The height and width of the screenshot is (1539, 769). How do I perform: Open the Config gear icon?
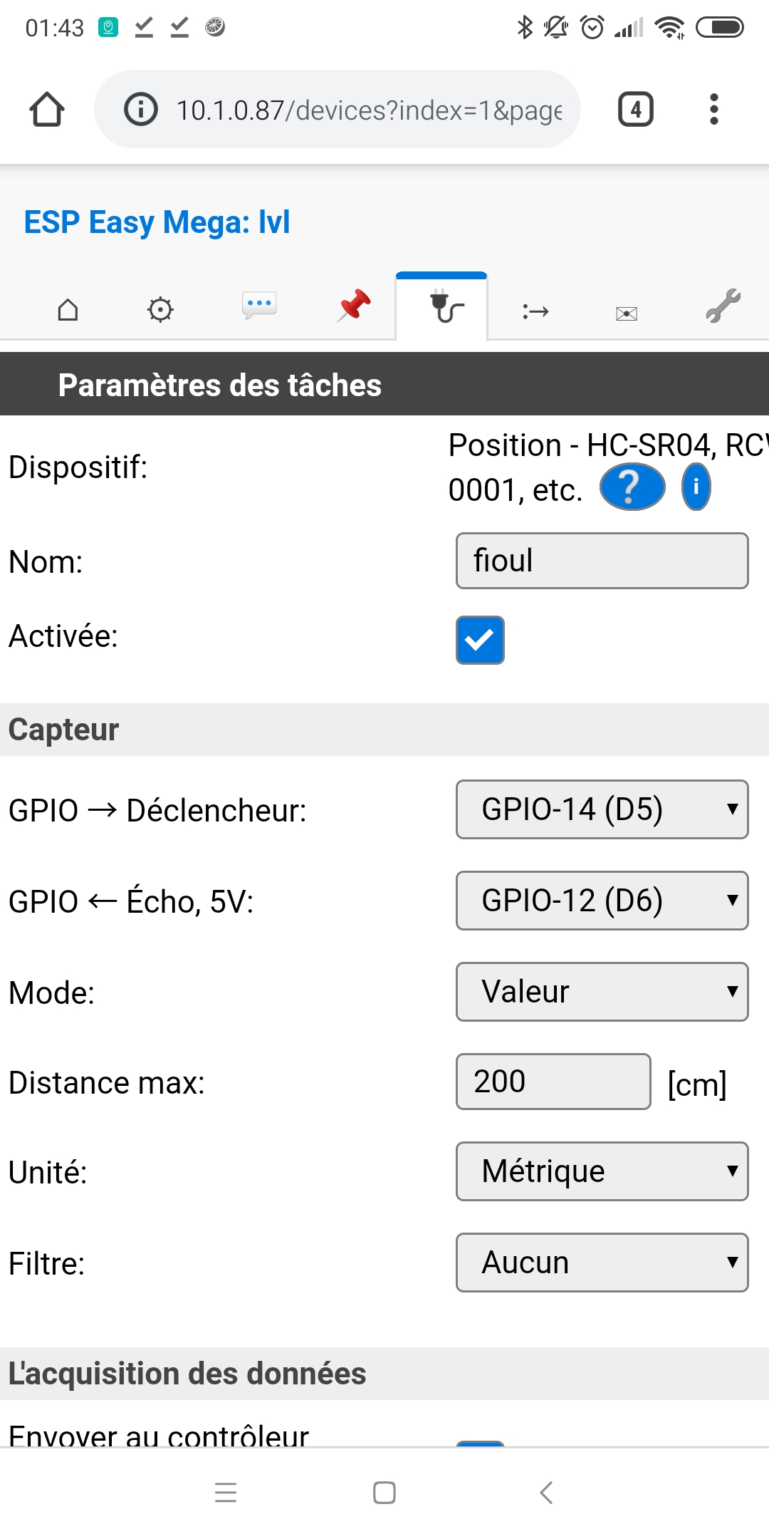(x=161, y=309)
